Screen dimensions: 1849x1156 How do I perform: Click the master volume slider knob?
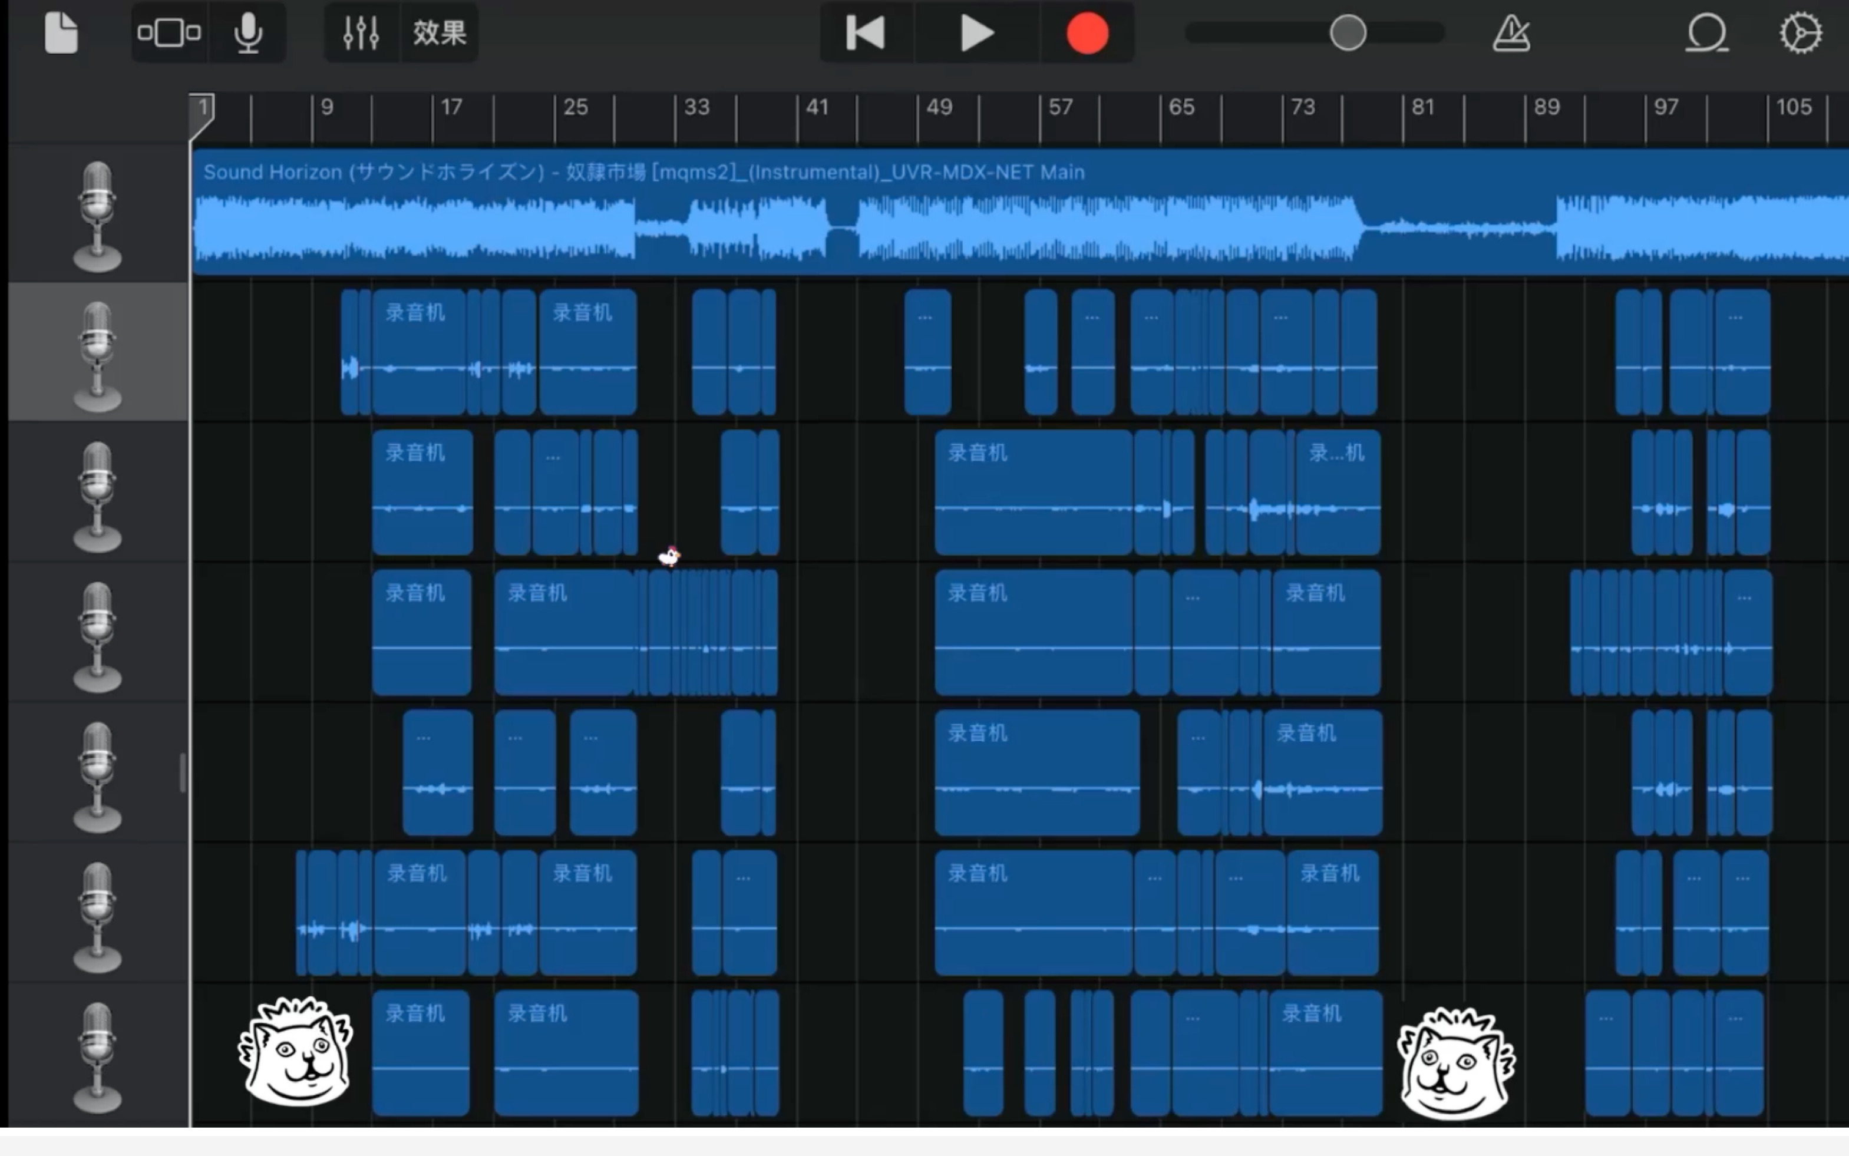tap(1348, 33)
